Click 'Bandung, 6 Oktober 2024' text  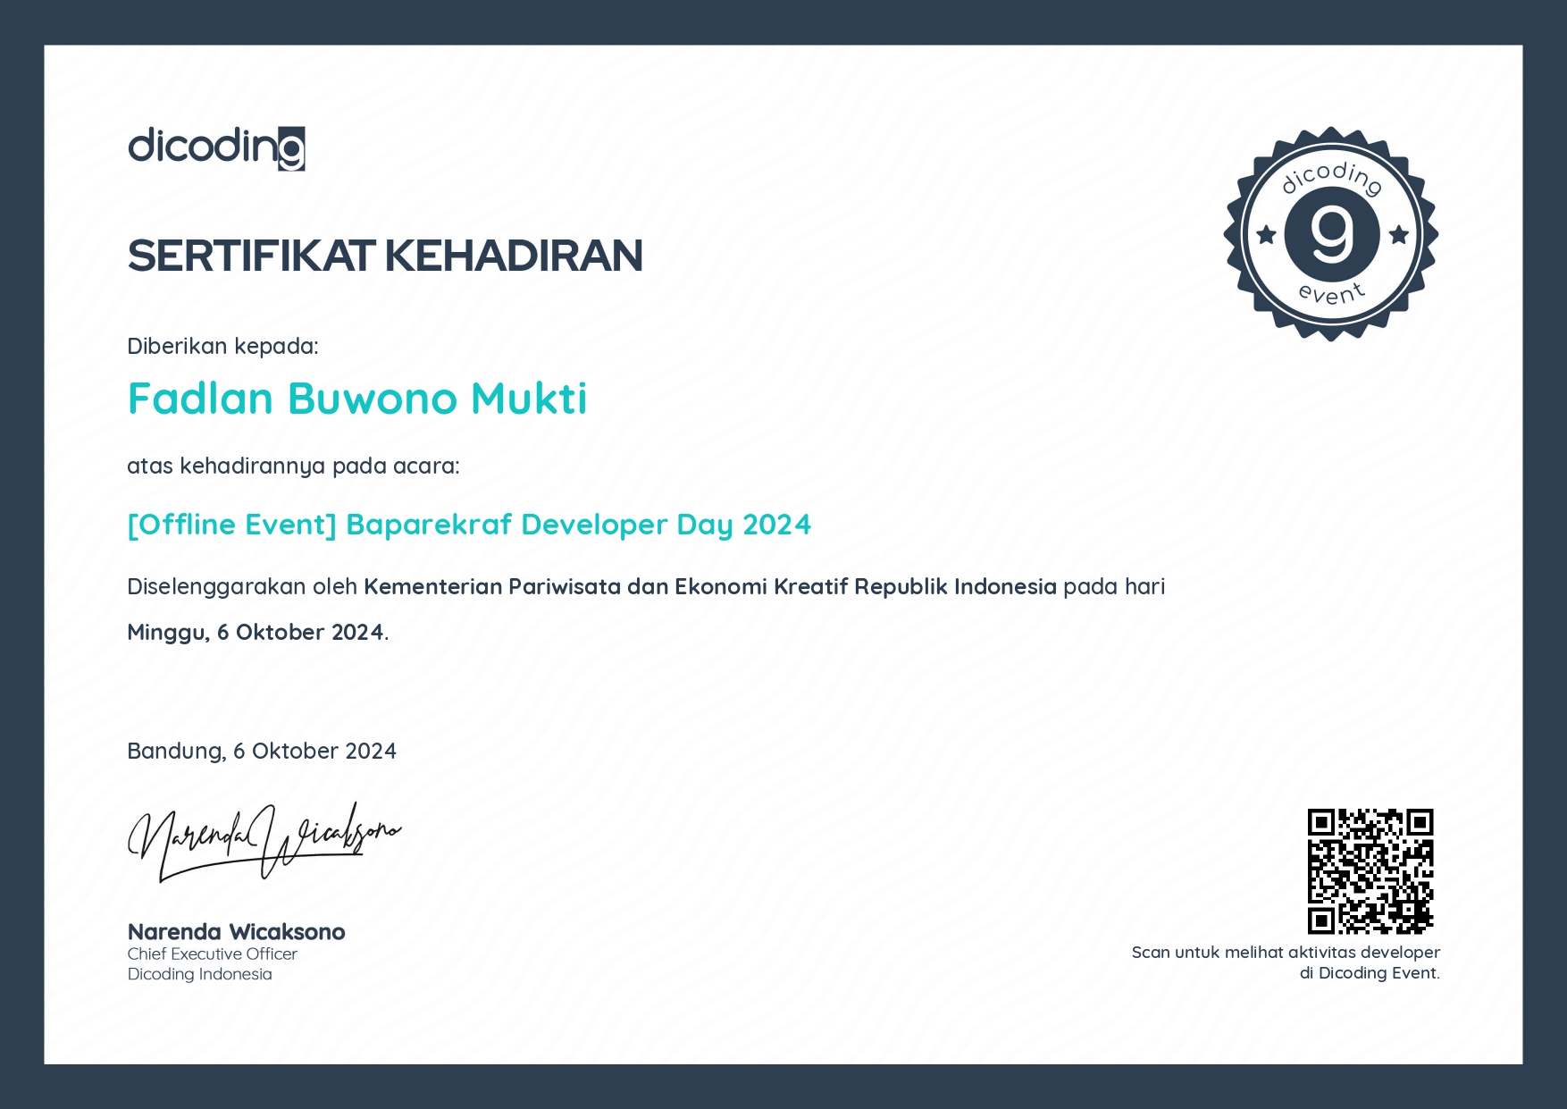click(262, 752)
